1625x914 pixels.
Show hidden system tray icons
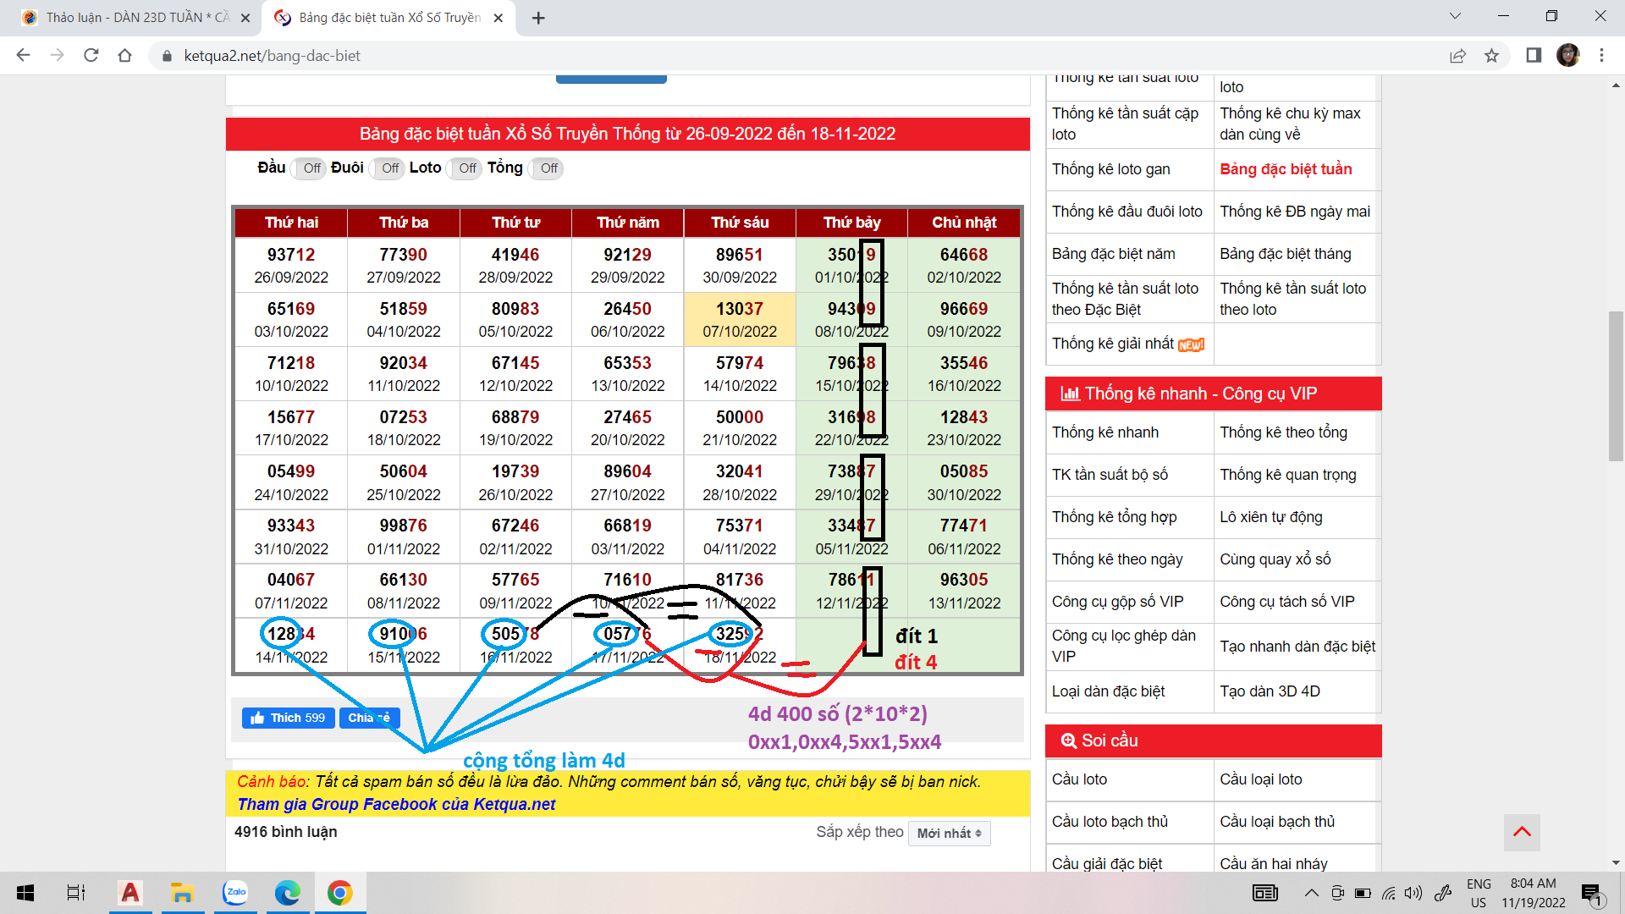pos(1311,893)
